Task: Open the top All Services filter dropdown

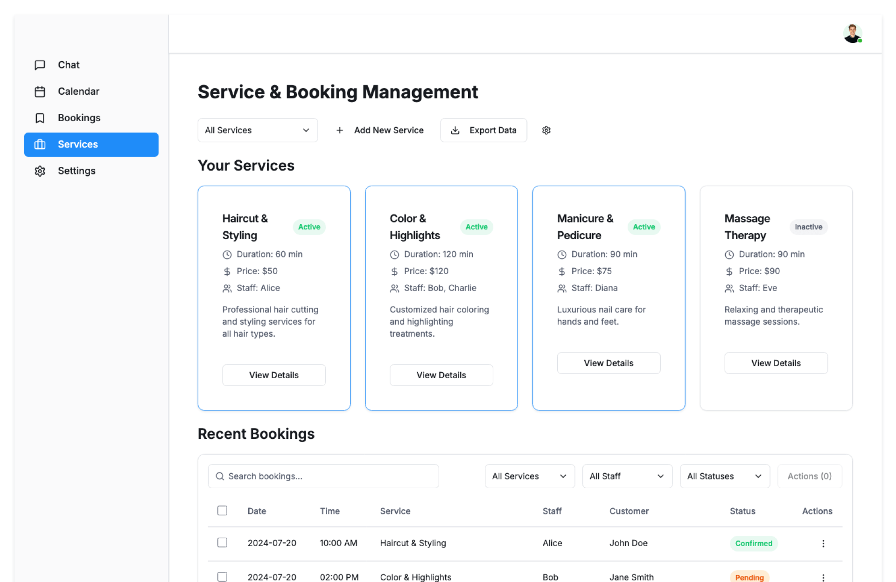Action: click(x=258, y=130)
